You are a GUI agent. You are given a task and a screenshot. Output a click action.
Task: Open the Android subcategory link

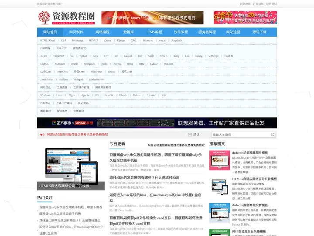[x=151, y=95]
